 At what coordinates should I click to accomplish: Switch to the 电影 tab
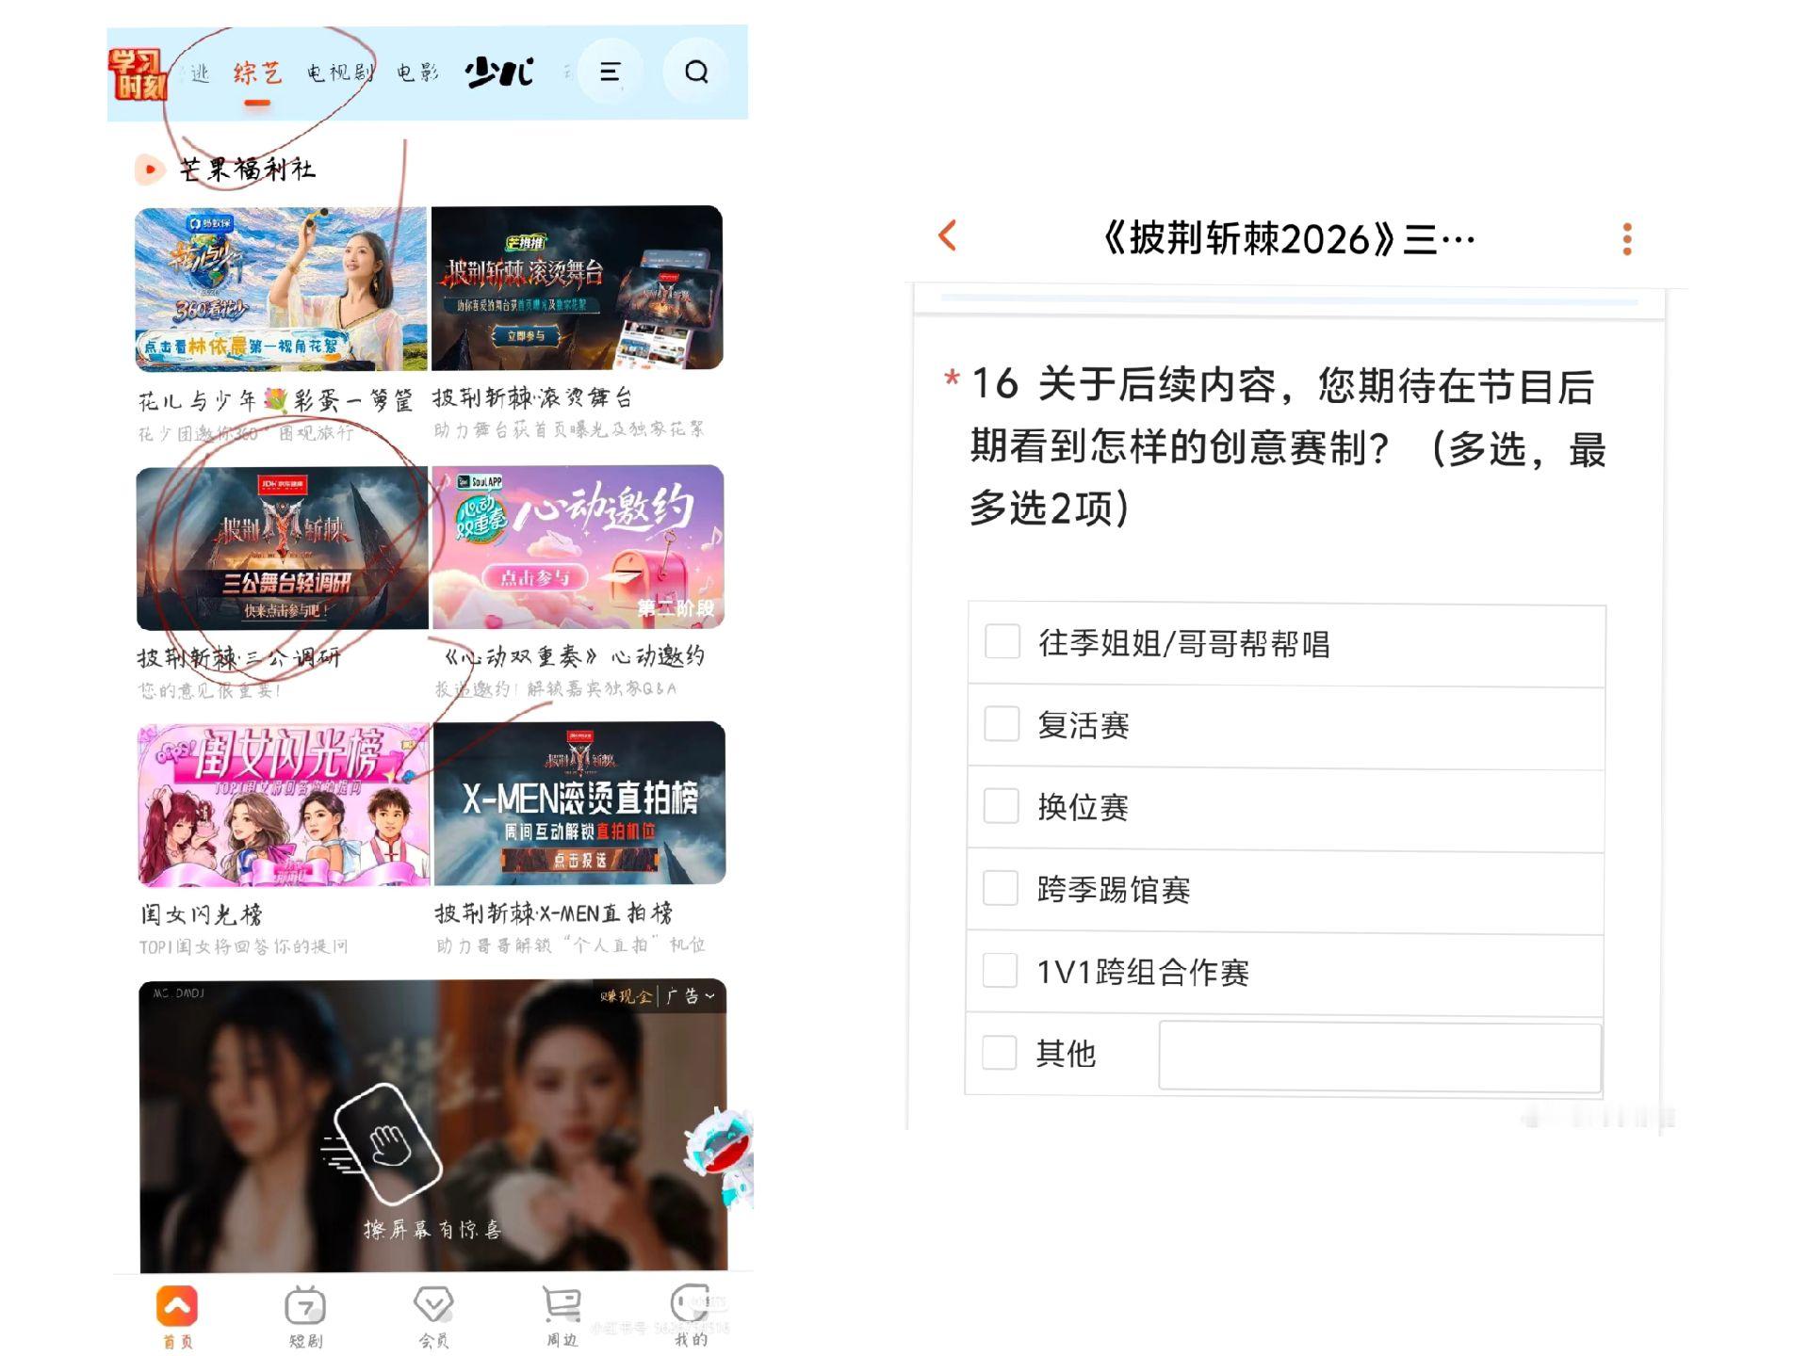click(x=417, y=73)
